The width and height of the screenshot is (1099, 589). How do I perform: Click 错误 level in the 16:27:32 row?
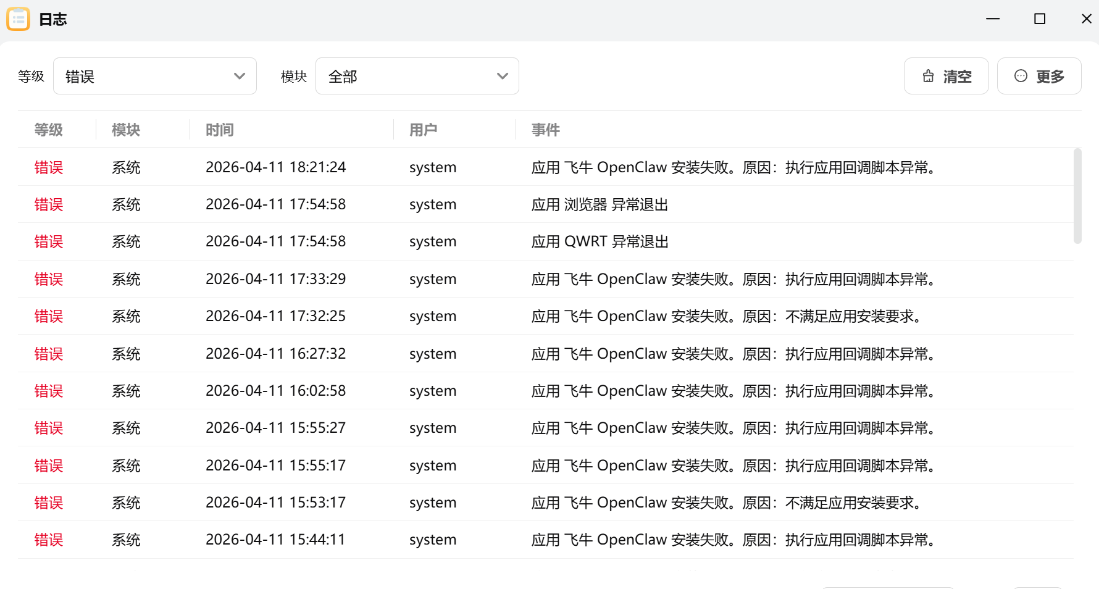[49, 354]
